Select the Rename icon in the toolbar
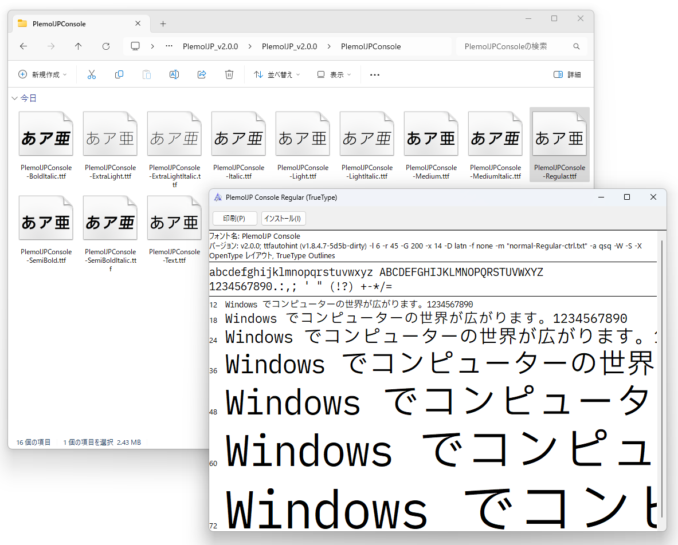 (174, 74)
